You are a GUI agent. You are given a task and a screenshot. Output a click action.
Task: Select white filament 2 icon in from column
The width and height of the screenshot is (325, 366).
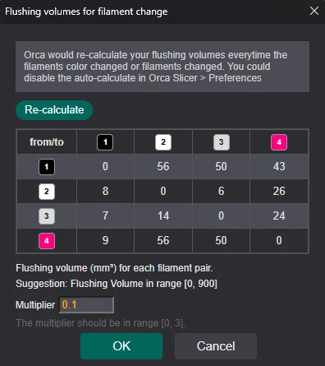(47, 192)
